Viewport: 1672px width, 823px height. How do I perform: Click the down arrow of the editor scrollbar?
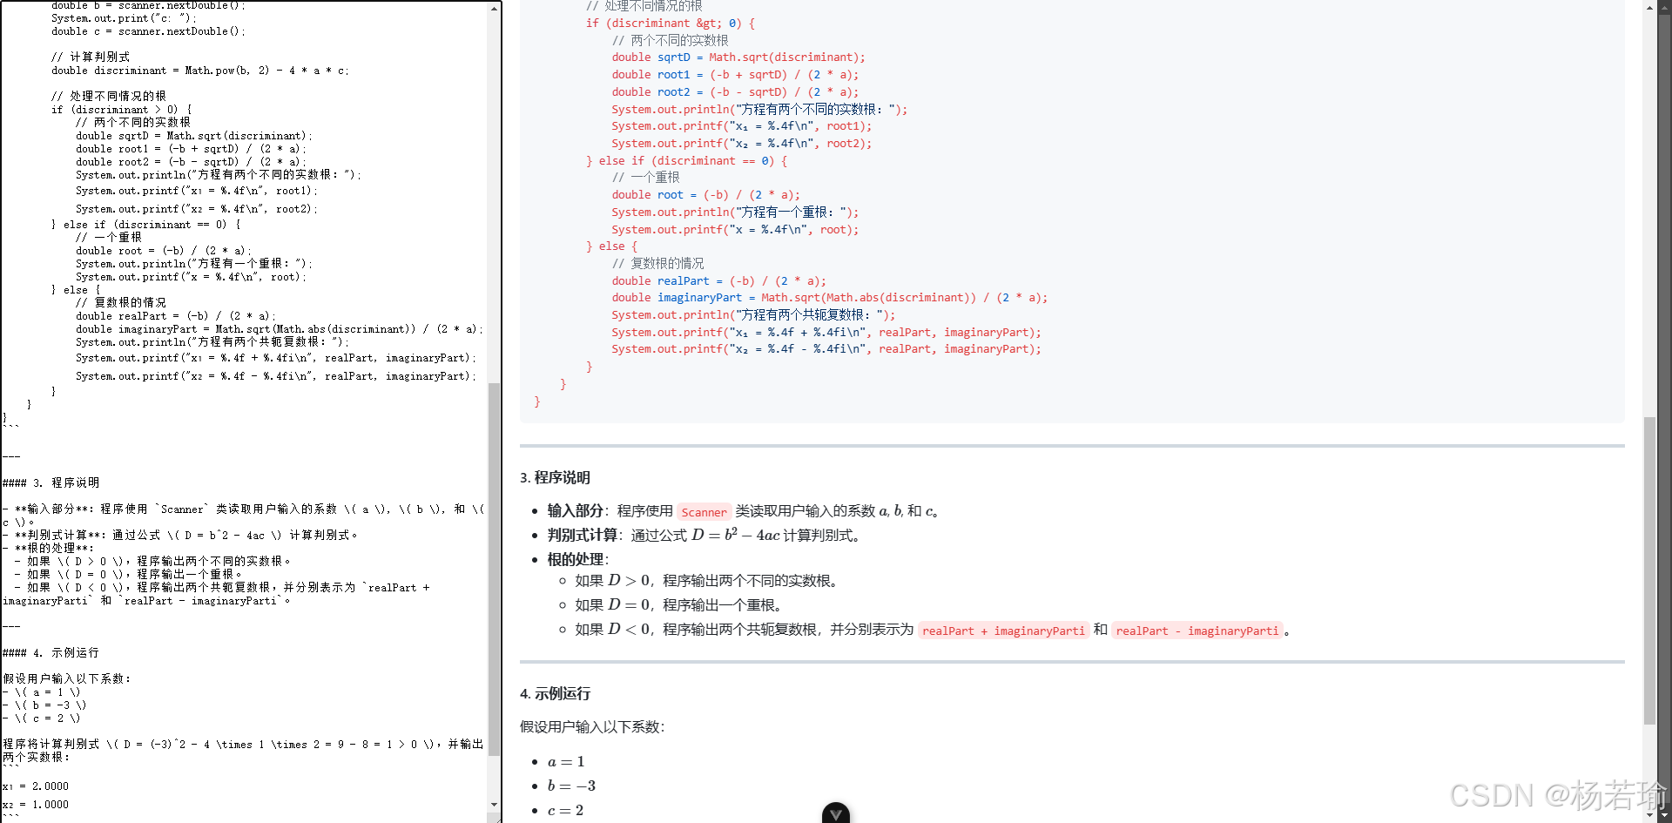pos(495,805)
